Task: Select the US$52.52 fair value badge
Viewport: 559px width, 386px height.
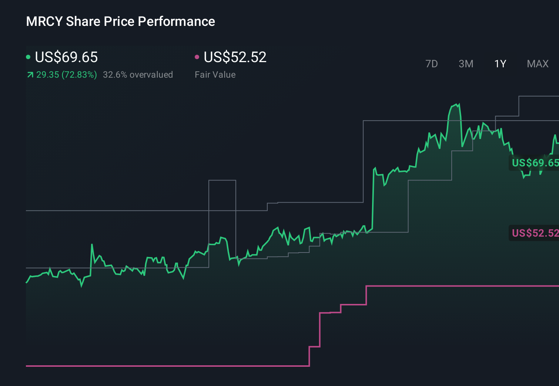Action: [534, 233]
